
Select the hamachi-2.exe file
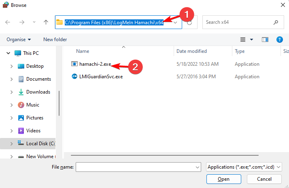[x=95, y=64]
